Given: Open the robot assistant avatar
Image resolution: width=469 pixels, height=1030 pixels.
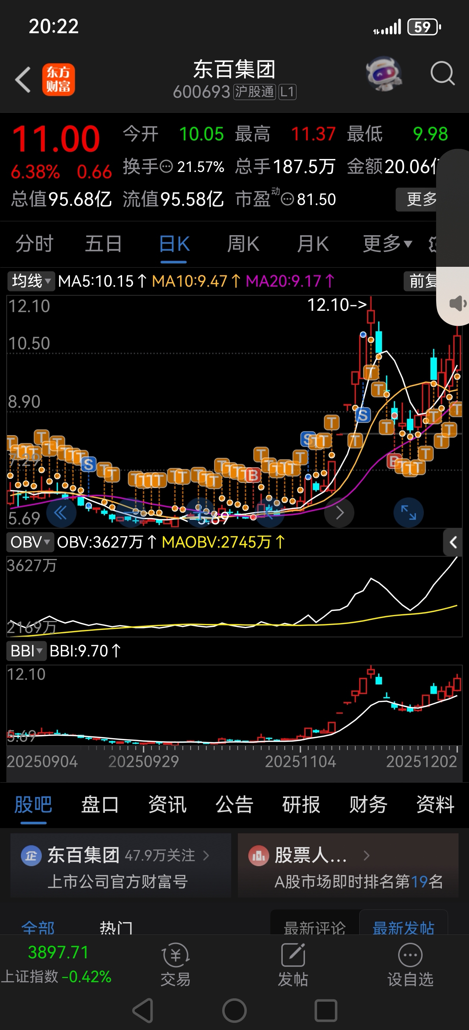Looking at the screenshot, I should tap(384, 74).
